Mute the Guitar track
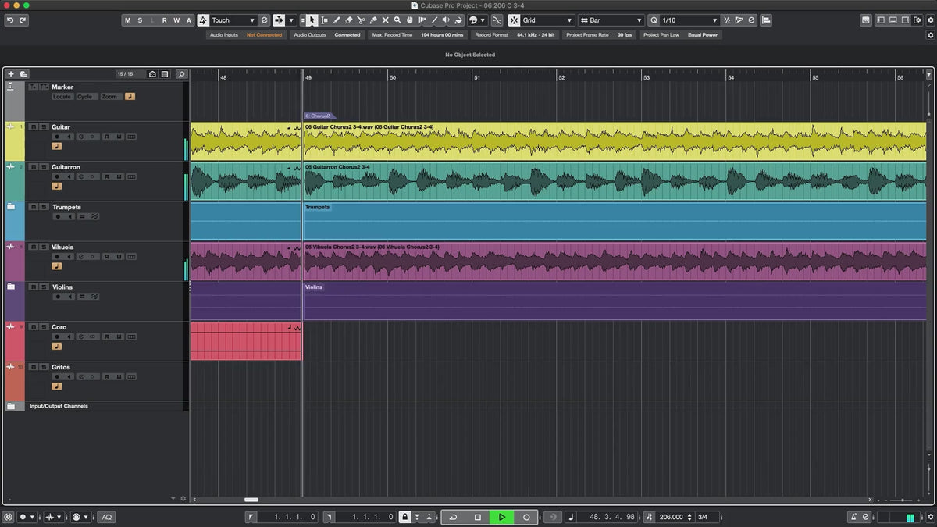This screenshot has width=937, height=527. click(34, 126)
